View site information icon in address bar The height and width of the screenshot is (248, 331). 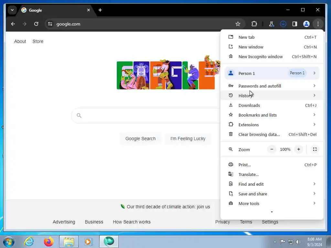(50, 24)
